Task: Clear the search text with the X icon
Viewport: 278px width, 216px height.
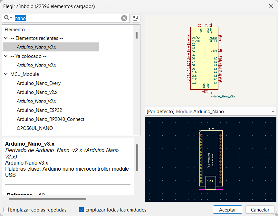Action: coord(125,18)
